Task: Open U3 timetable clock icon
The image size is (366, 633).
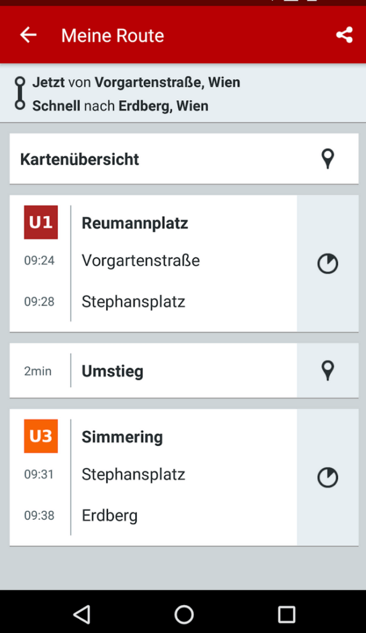Action: coord(328,478)
